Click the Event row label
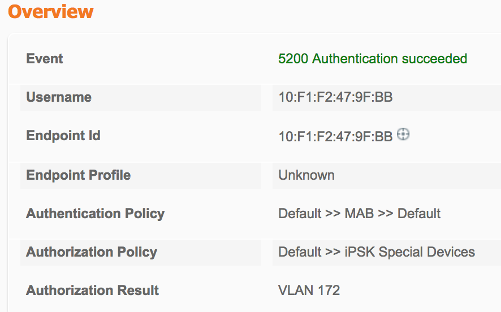The width and height of the screenshot is (501, 312). (x=45, y=59)
